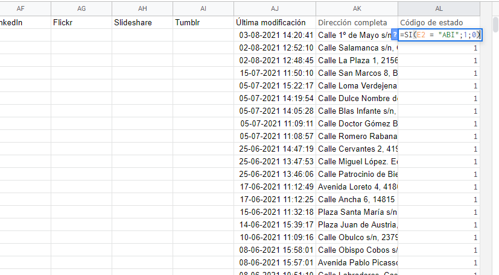Image resolution: width=499 pixels, height=275 pixels.
Task: Click the Tumblr header cell
Action: (x=203, y=22)
